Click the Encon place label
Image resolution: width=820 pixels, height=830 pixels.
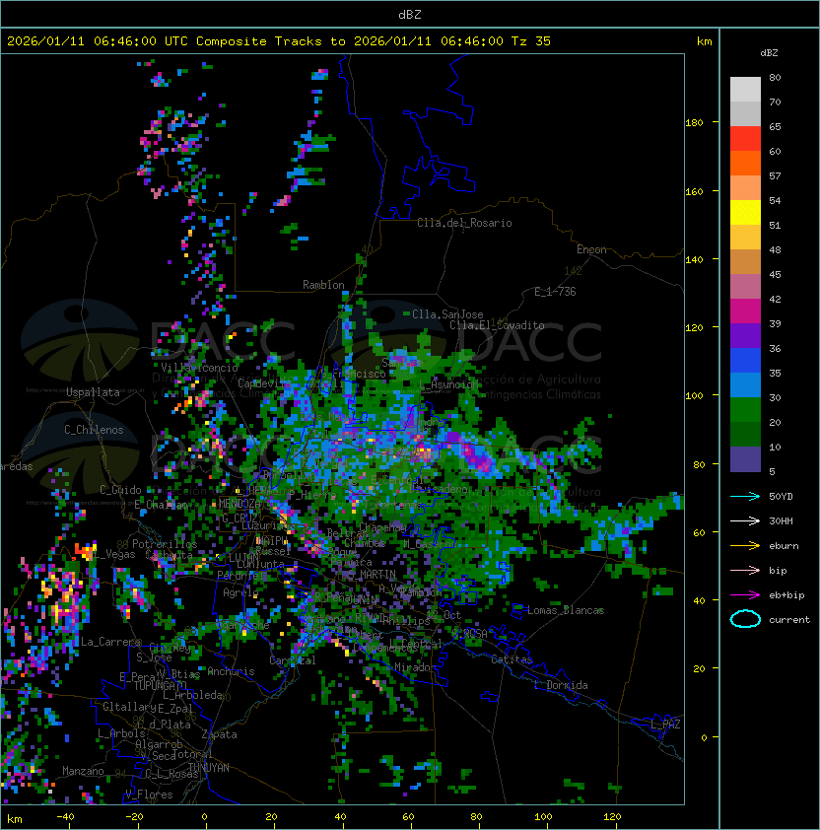click(x=591, y=249)
